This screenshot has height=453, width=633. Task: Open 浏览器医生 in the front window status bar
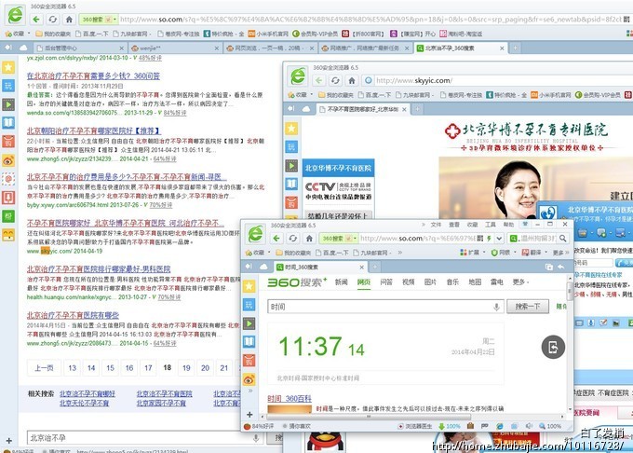tap(414, 426)
